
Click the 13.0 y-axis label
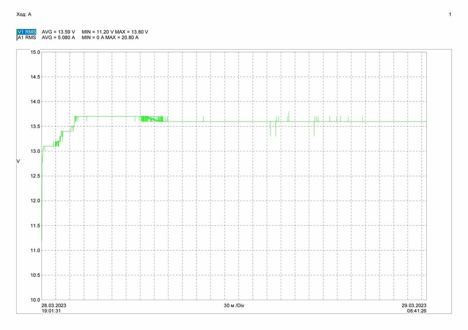pyautogui.click(x=35, y=151)
